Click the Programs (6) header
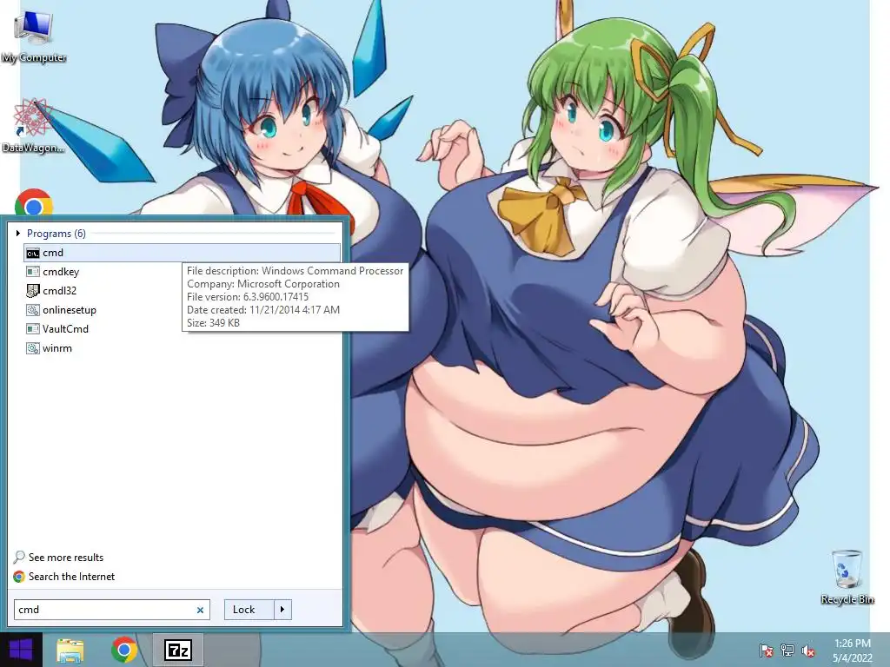Image resolution: width=890 pixels, height=667 pixels. [x=56, y=233]
